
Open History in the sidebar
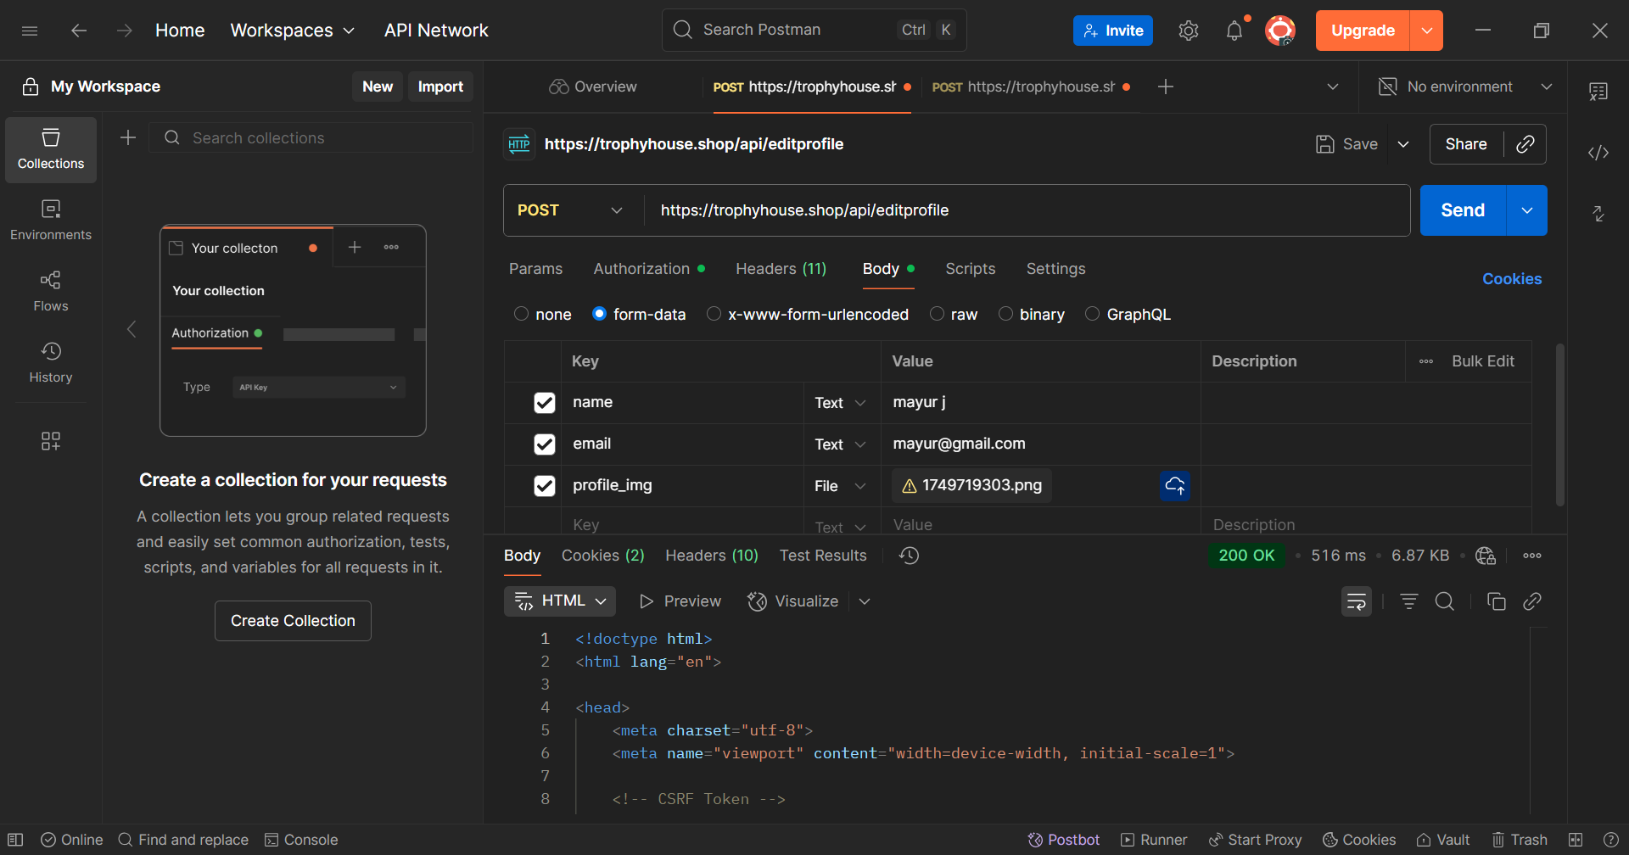51,363
